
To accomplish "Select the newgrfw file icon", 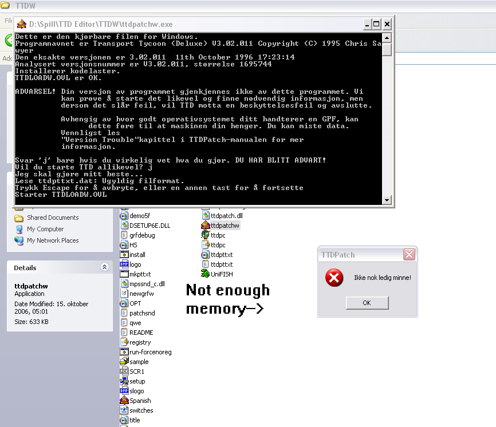I will [x=124, y=294].
